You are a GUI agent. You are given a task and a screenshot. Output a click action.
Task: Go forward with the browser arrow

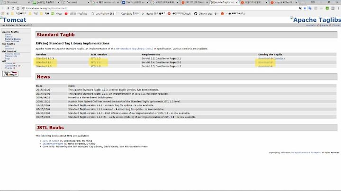tap(8, 8)
